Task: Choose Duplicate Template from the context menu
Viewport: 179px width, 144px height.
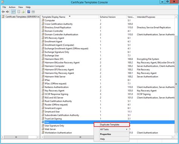Action: (112, 125)
